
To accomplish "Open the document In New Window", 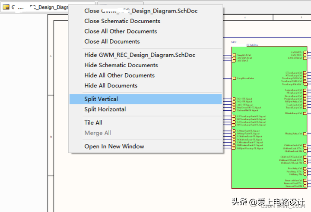I will (114, 147).
